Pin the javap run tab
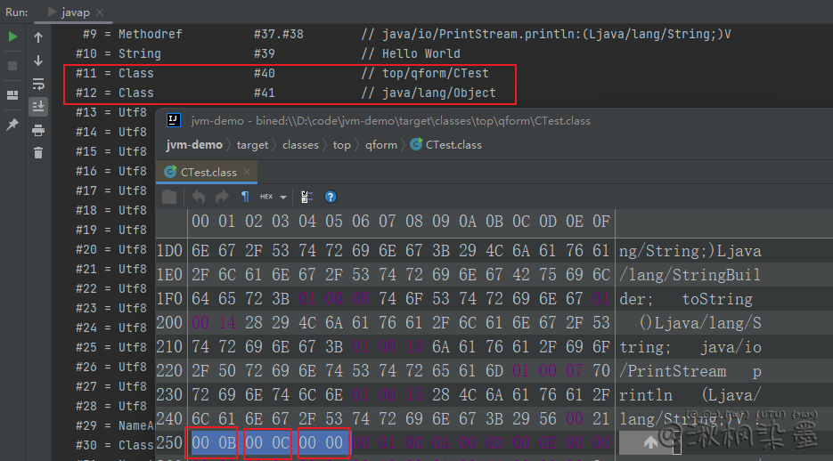 [12, 125]
